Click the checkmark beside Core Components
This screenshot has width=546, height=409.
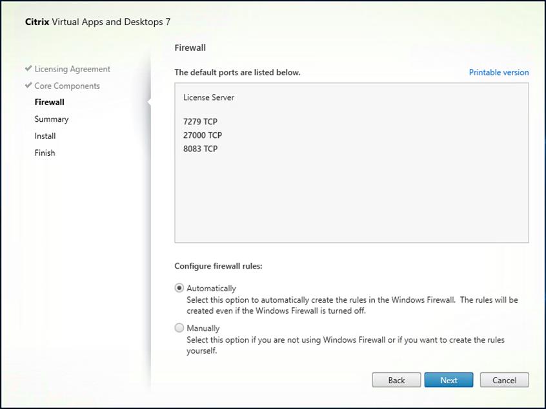[x=28, y=86]
